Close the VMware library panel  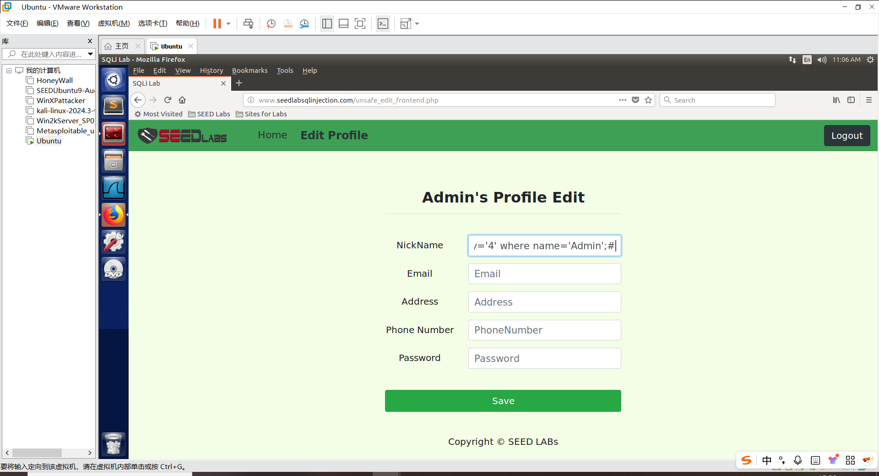click(x=90, y=41)
